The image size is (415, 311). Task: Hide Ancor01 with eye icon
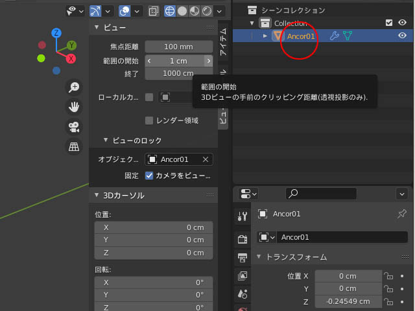click(x=402, y=36)
